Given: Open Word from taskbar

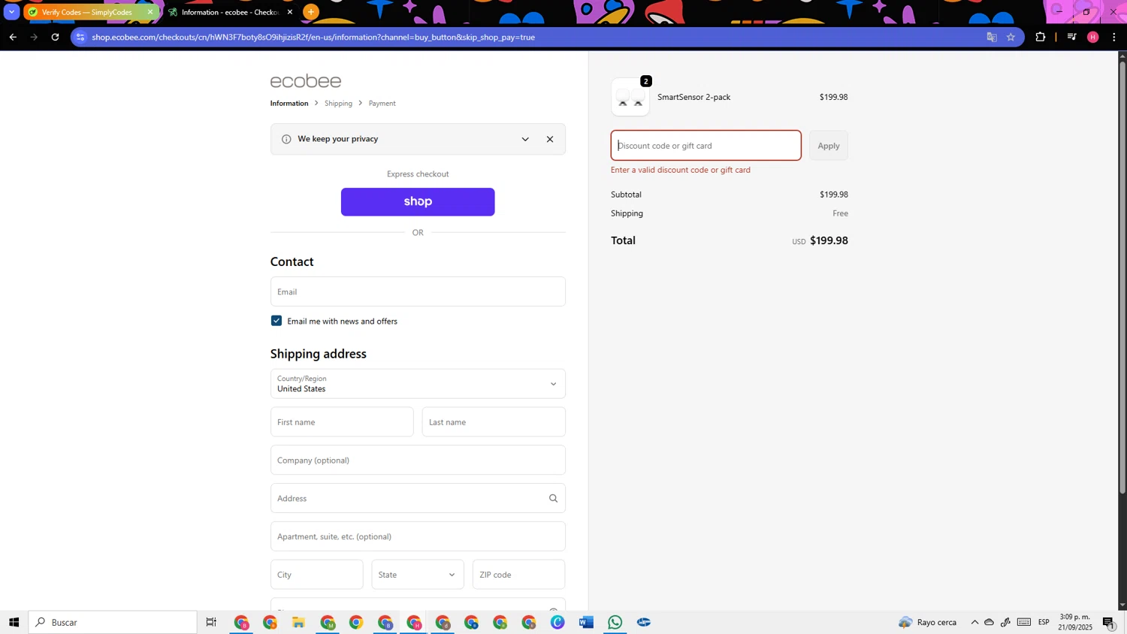Looking at the screenshot, I should pyautogui.click(x=587, y=622).
